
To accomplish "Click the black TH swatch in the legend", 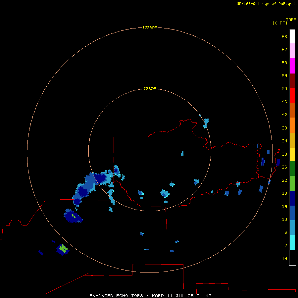I will (292, 258).
